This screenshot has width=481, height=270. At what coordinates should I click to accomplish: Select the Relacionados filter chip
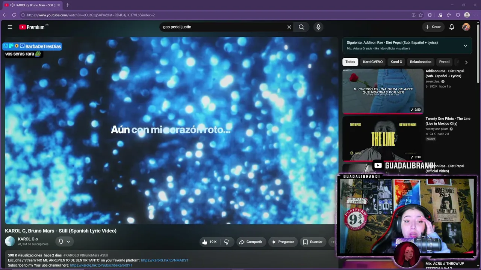point(420,62)
